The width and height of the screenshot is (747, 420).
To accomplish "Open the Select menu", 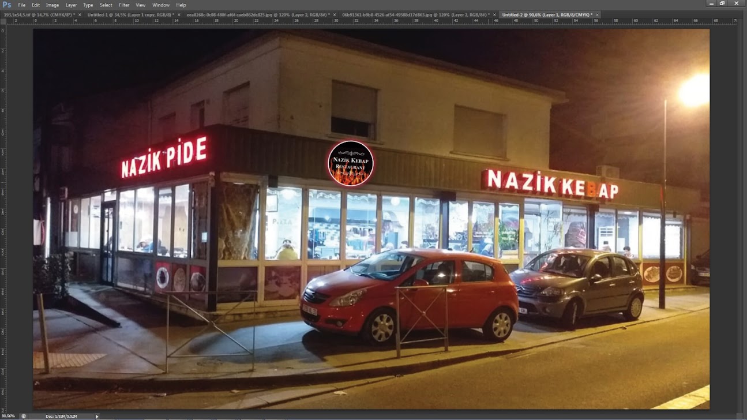I will tap(106, 5).
